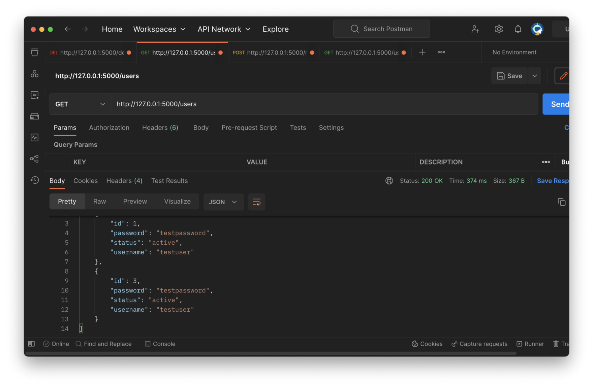Switch to the last GET request tab
Image resolution: width=593 pixels, height=388 pixels.
pyautogui.click(x=365, y=52)
